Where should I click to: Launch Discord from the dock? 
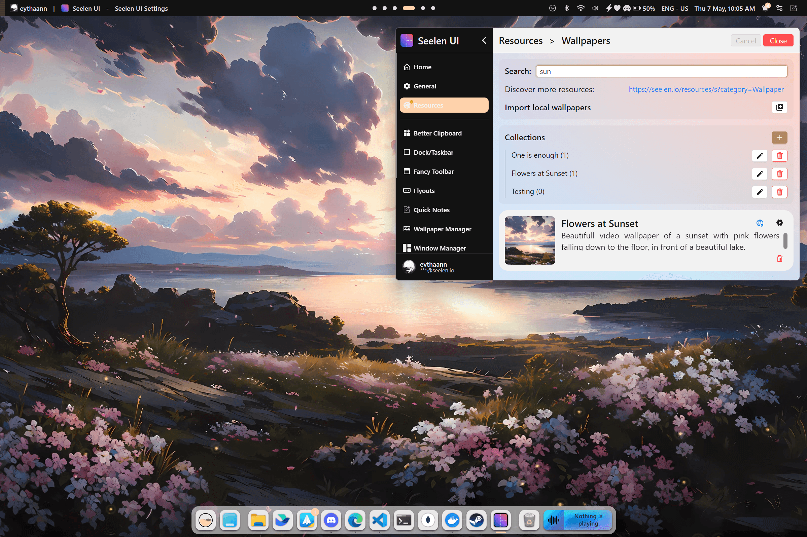[331, 520]
